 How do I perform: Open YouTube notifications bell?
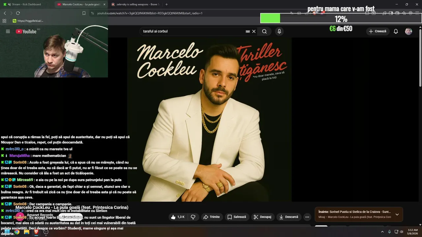pos(396,31)
